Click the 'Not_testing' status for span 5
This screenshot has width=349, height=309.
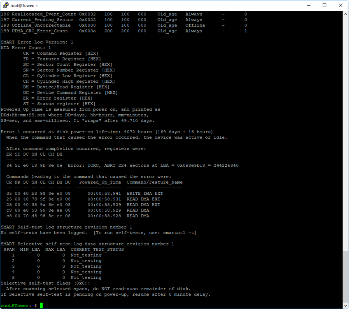(86, 278)
